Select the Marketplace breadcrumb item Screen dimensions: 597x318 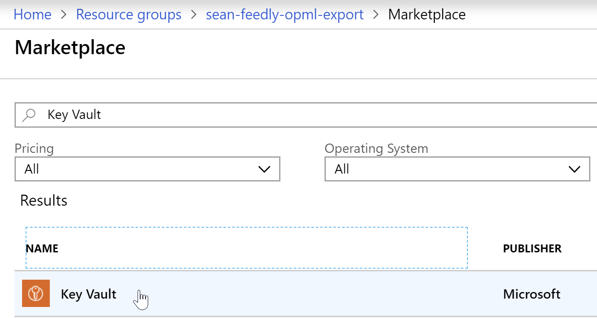click(426, 15)
